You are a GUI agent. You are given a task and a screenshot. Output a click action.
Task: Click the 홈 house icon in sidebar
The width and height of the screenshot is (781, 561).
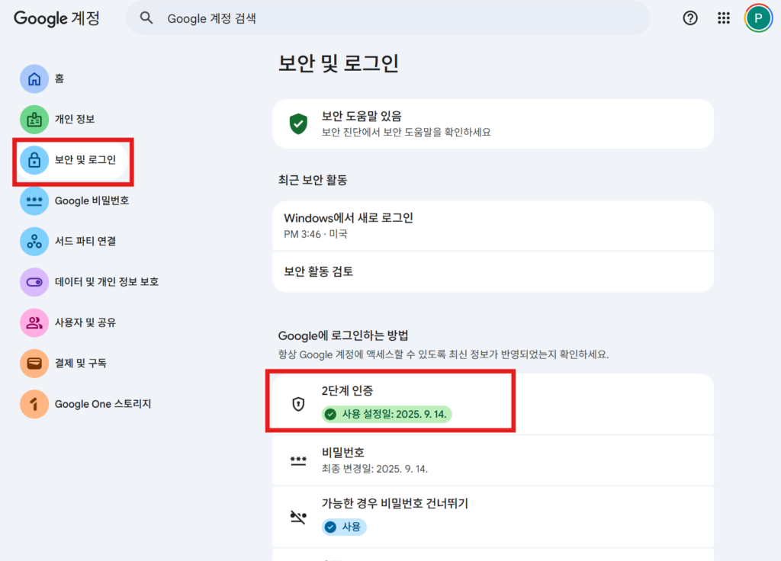tap(34, 79)
